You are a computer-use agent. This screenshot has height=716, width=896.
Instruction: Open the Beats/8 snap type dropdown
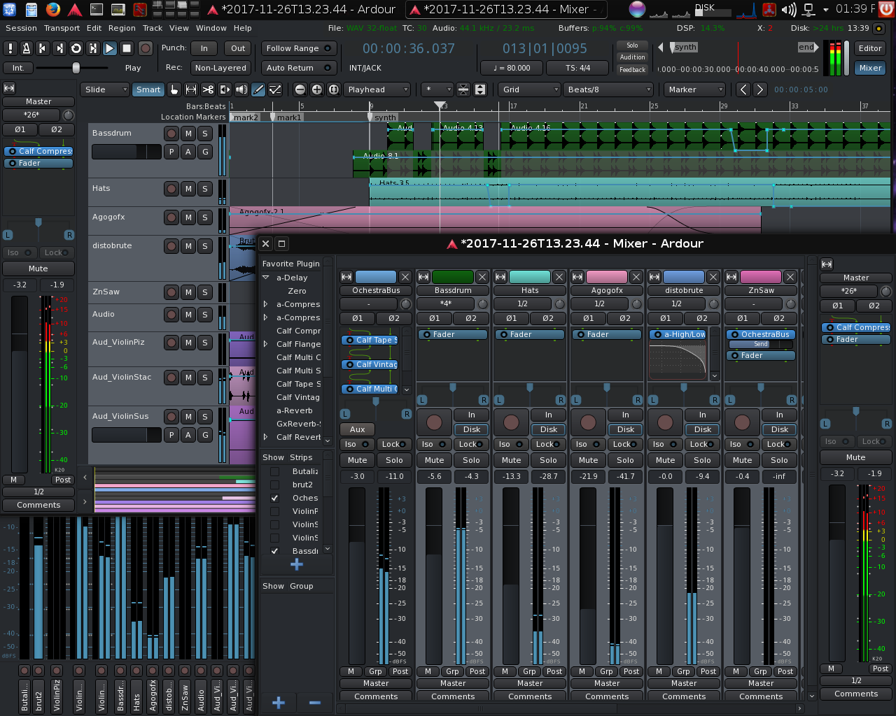[608, 89]
